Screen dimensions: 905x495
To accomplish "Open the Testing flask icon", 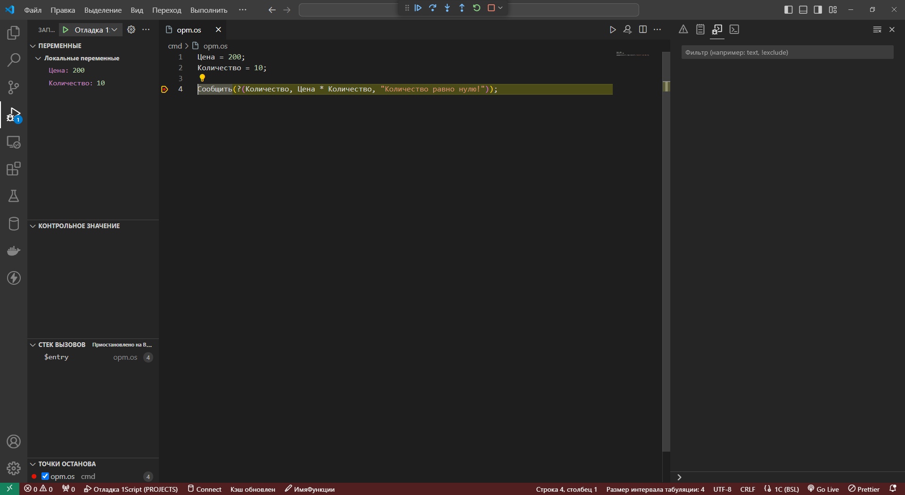I will pos(14,196).
